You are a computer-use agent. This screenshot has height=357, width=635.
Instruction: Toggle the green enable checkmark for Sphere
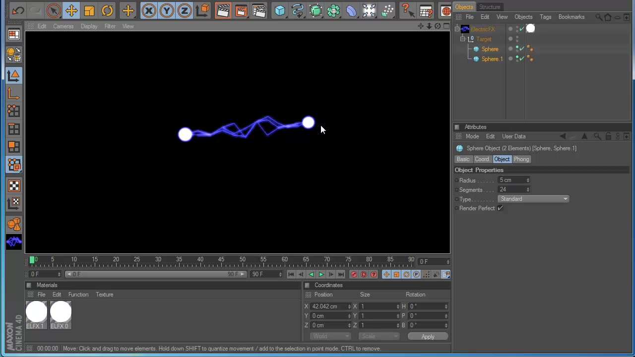pyautogui.click(x=521, y=49)
